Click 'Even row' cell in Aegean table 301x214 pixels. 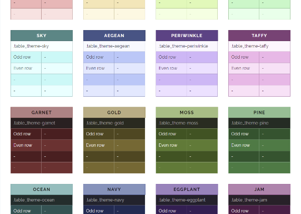coord(99,68)
